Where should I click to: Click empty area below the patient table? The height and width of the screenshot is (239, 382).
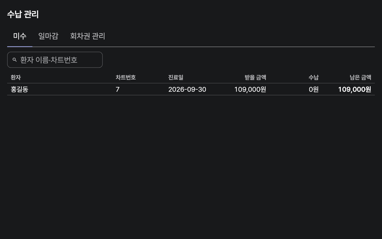coord(191,164)
